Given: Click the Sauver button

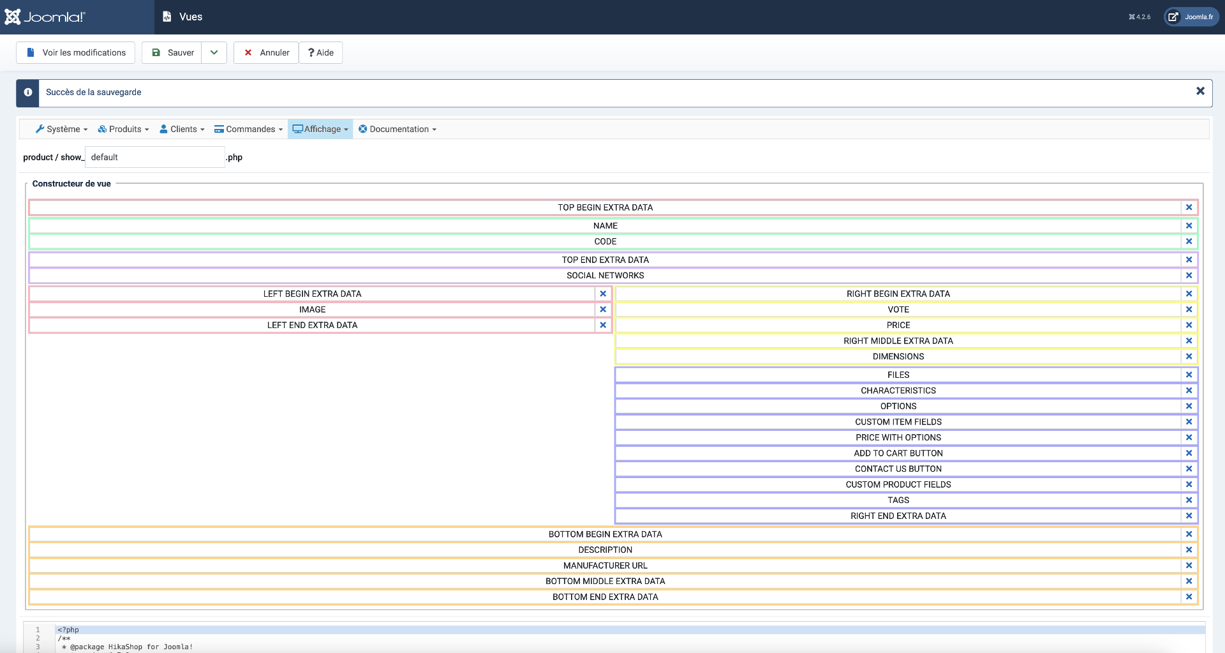Looking at the screenshot, I should [172, 53].
